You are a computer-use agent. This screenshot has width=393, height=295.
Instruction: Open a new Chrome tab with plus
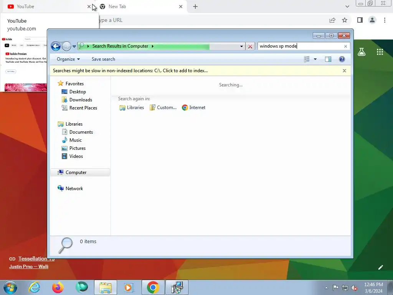pos(195,7)
